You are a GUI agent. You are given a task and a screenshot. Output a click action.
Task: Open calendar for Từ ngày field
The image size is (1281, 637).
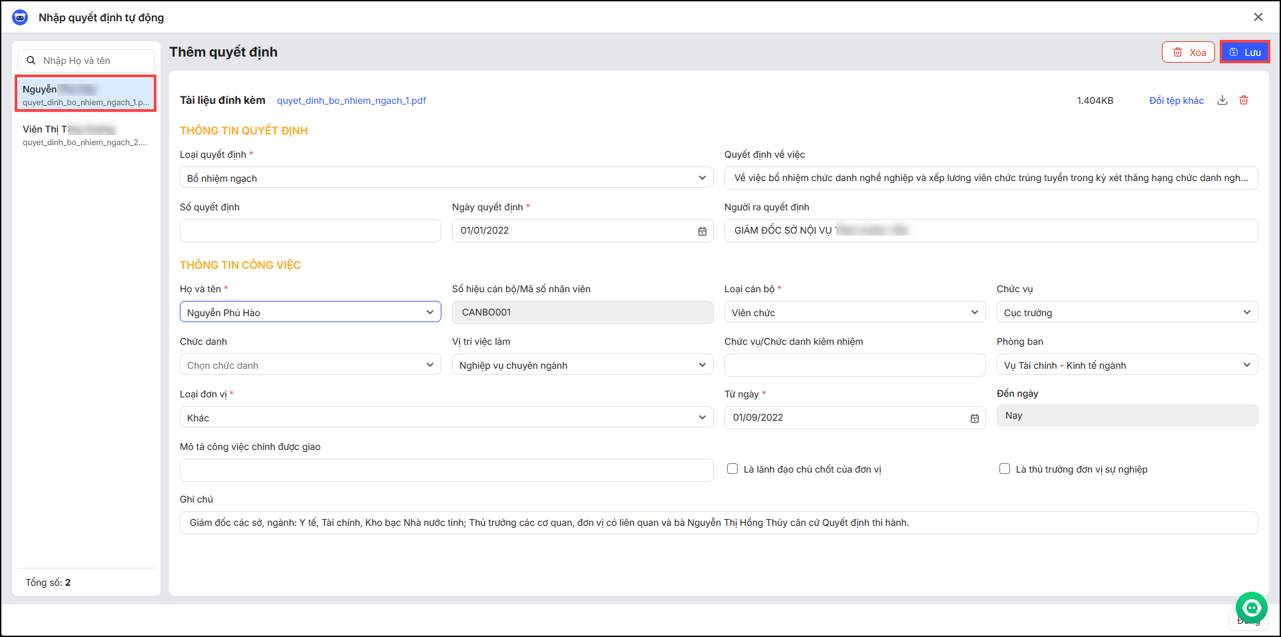(974, 418)
